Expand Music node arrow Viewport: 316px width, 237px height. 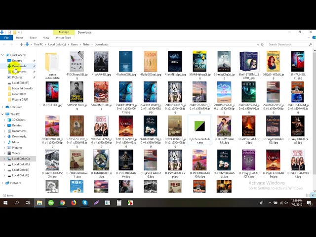point(4,142)
